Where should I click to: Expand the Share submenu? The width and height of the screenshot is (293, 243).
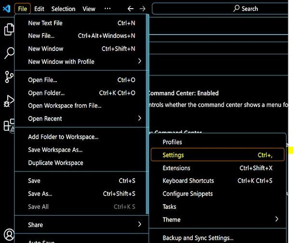pyautogui.click(x=81, y=225)
